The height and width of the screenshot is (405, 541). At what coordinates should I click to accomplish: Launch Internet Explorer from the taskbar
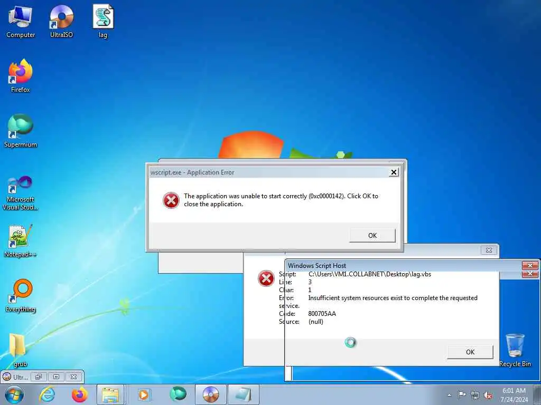pos(47,394)
